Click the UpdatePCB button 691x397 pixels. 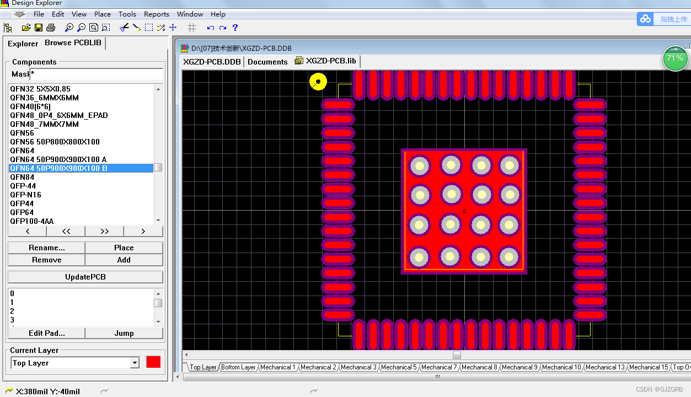click(85, 276)
